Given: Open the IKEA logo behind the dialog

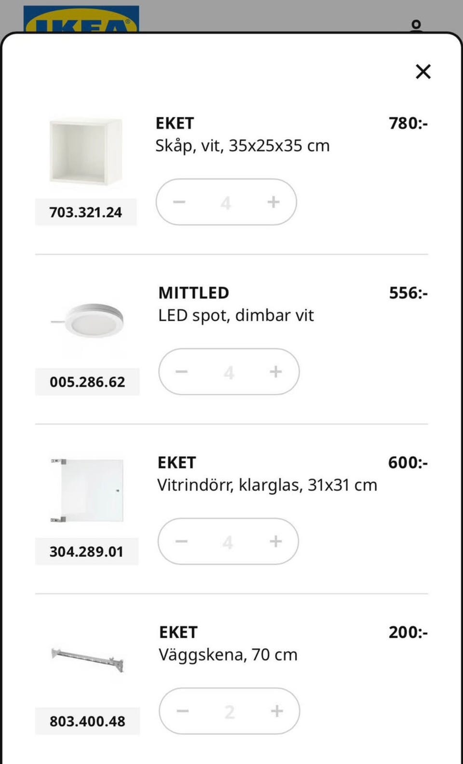Looking at the screenshot, I should pos(82,19).
